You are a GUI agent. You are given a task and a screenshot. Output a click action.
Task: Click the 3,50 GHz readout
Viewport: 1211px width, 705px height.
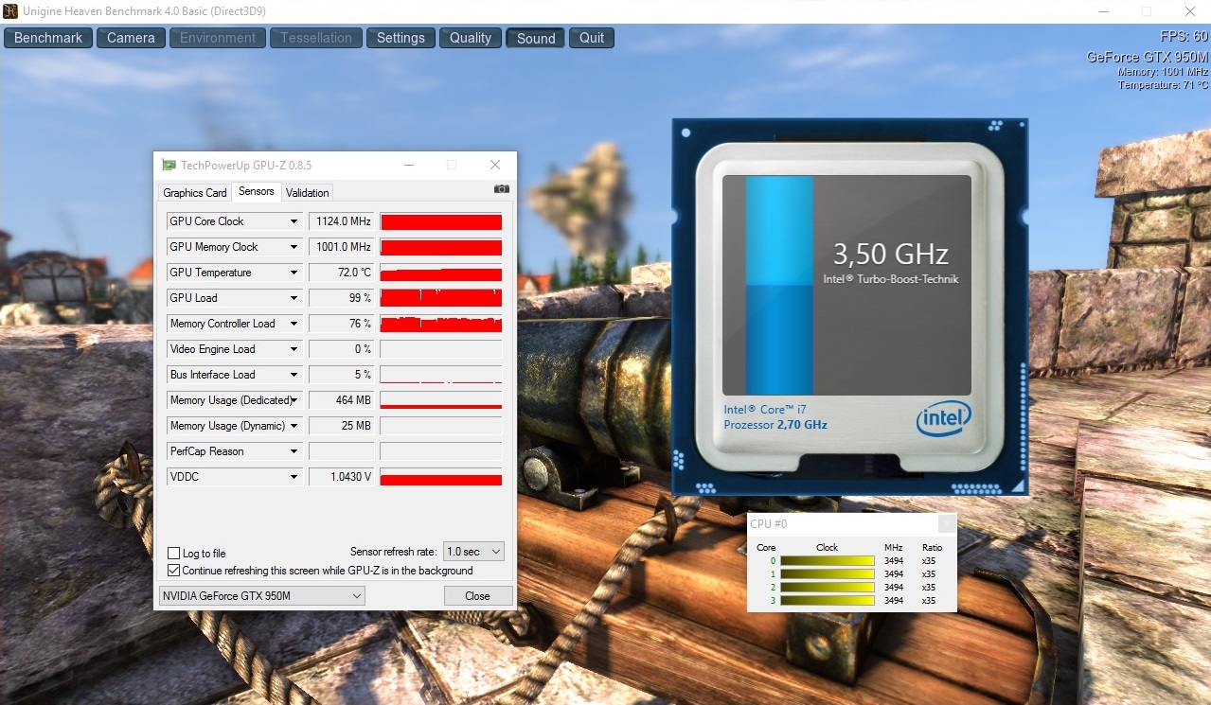(890, 254)
